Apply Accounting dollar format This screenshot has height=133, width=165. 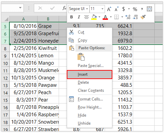(x=123, y=9)
